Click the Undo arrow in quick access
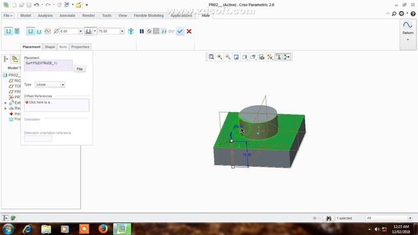Image resolution: width=418 pixels, height=235 pixels. coord(37,5)
